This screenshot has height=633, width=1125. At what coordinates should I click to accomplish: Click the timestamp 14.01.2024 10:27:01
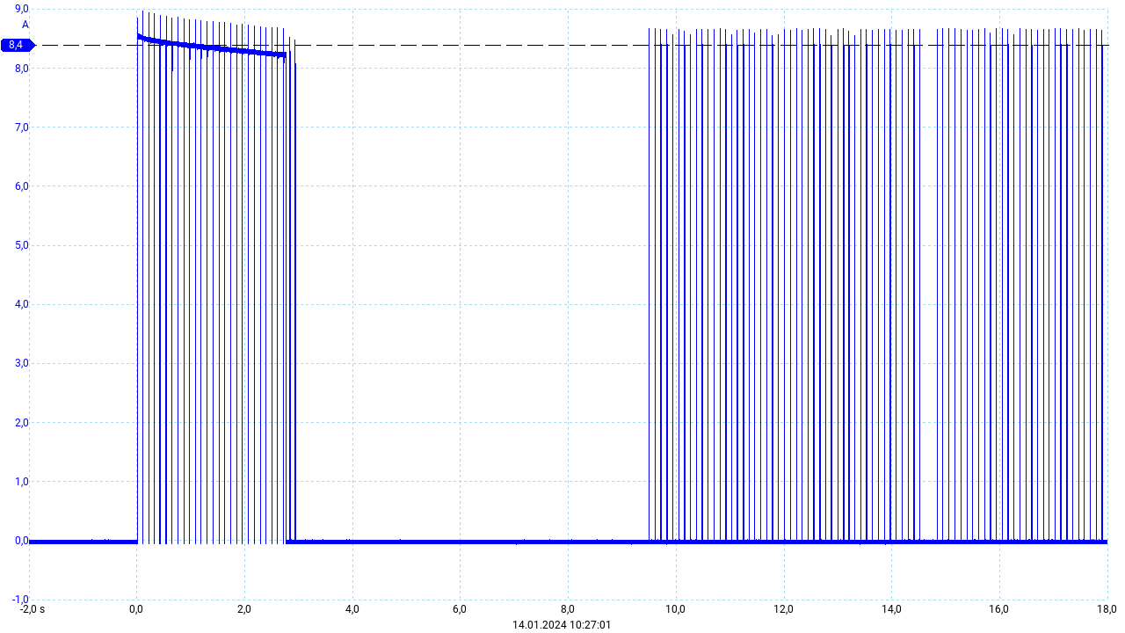click(x=562, y=625)
